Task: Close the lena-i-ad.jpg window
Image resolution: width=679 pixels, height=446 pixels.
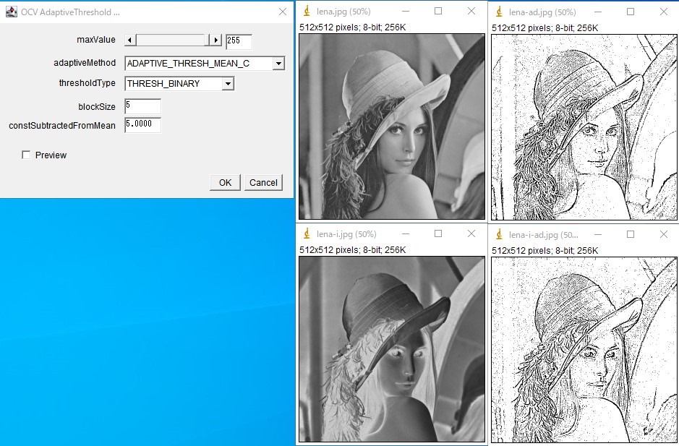Action: click(x=663, y=234)
